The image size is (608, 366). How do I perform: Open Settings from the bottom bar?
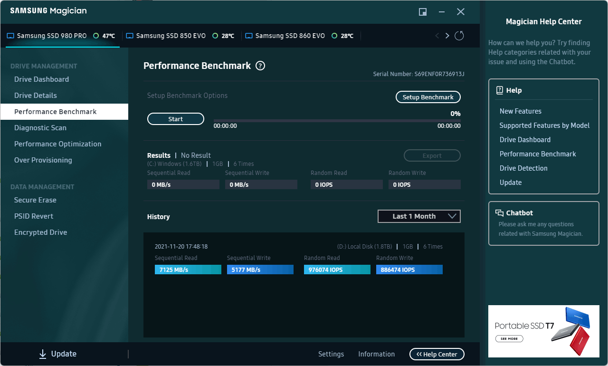point(331,354)
